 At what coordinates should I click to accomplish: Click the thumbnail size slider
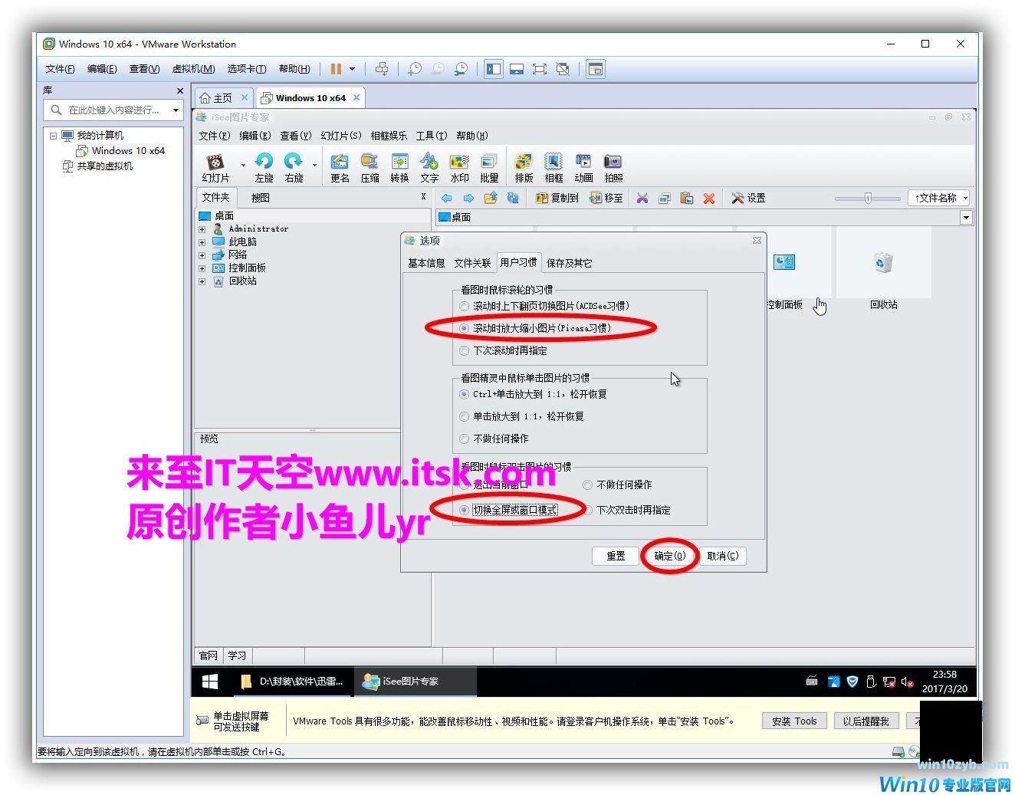point(868,198)
